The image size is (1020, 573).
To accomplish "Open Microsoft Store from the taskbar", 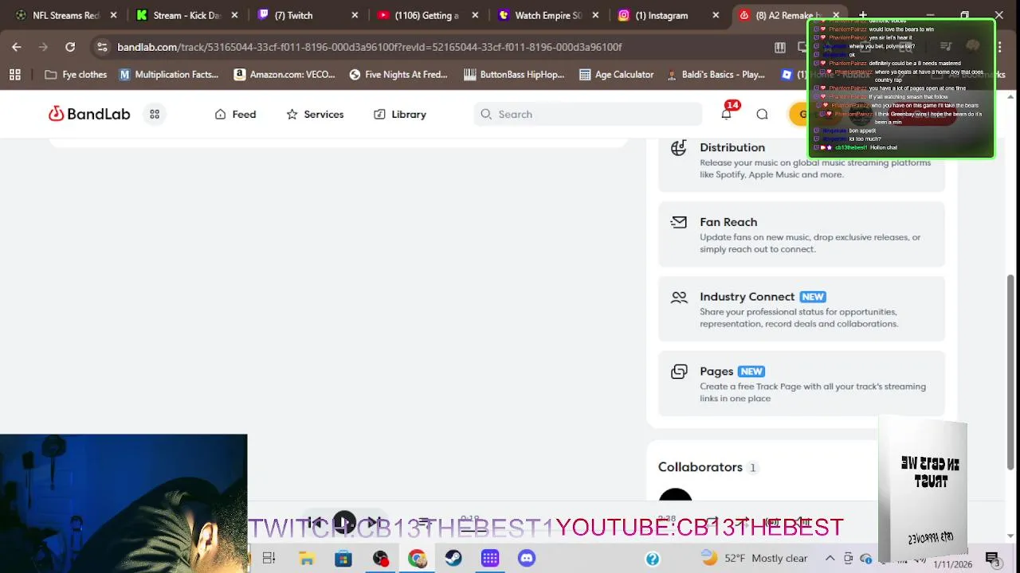I will pos(343,558).
